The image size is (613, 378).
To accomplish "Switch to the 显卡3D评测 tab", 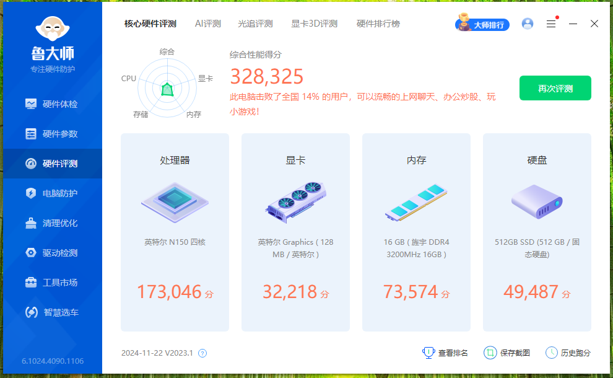I will coord(315,24).
